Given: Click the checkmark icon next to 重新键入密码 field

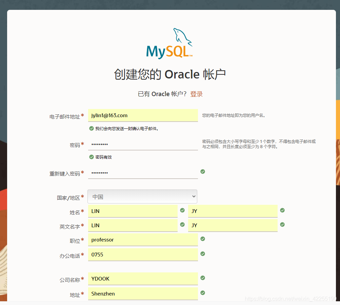Looking at the screenshot, I should [203, 172].
